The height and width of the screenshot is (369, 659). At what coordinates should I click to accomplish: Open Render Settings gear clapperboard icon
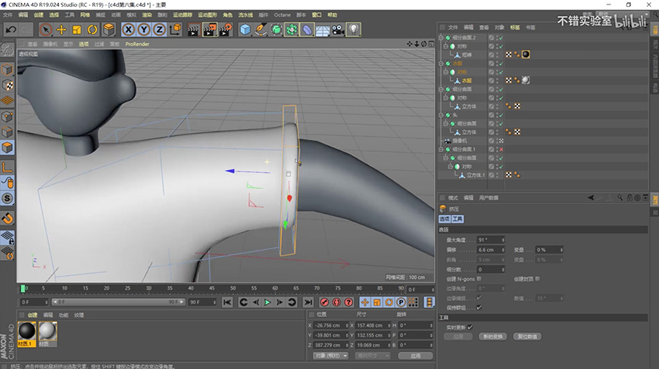point(226,29)
